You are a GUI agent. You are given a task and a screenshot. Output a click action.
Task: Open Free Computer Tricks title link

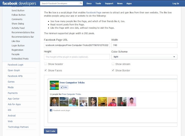[x=72, y=82]
